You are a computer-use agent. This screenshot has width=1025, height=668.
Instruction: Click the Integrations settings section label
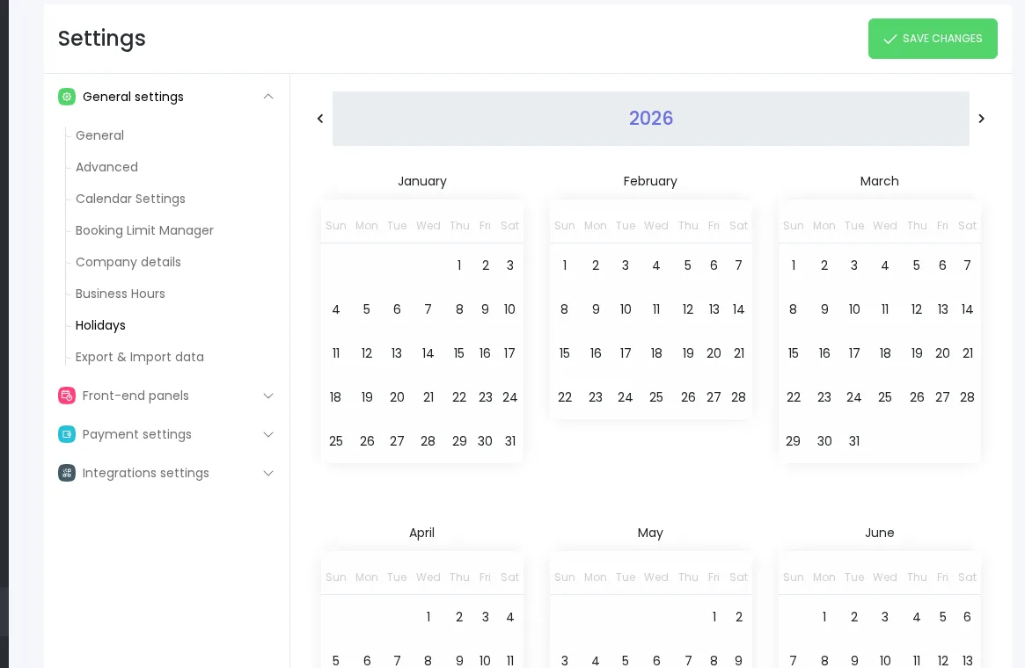(x=146, y=473)
